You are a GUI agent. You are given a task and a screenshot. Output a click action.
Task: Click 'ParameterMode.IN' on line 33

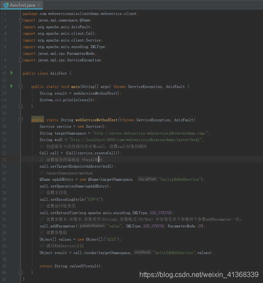[185, 226]
